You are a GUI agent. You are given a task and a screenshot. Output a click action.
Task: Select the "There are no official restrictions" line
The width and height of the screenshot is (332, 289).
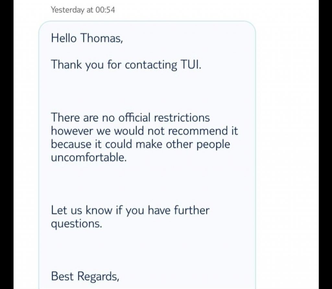(x=130, y=118)
